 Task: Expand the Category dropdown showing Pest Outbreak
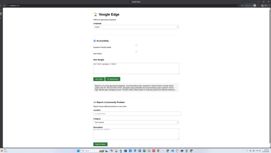(x=136, y=122)
